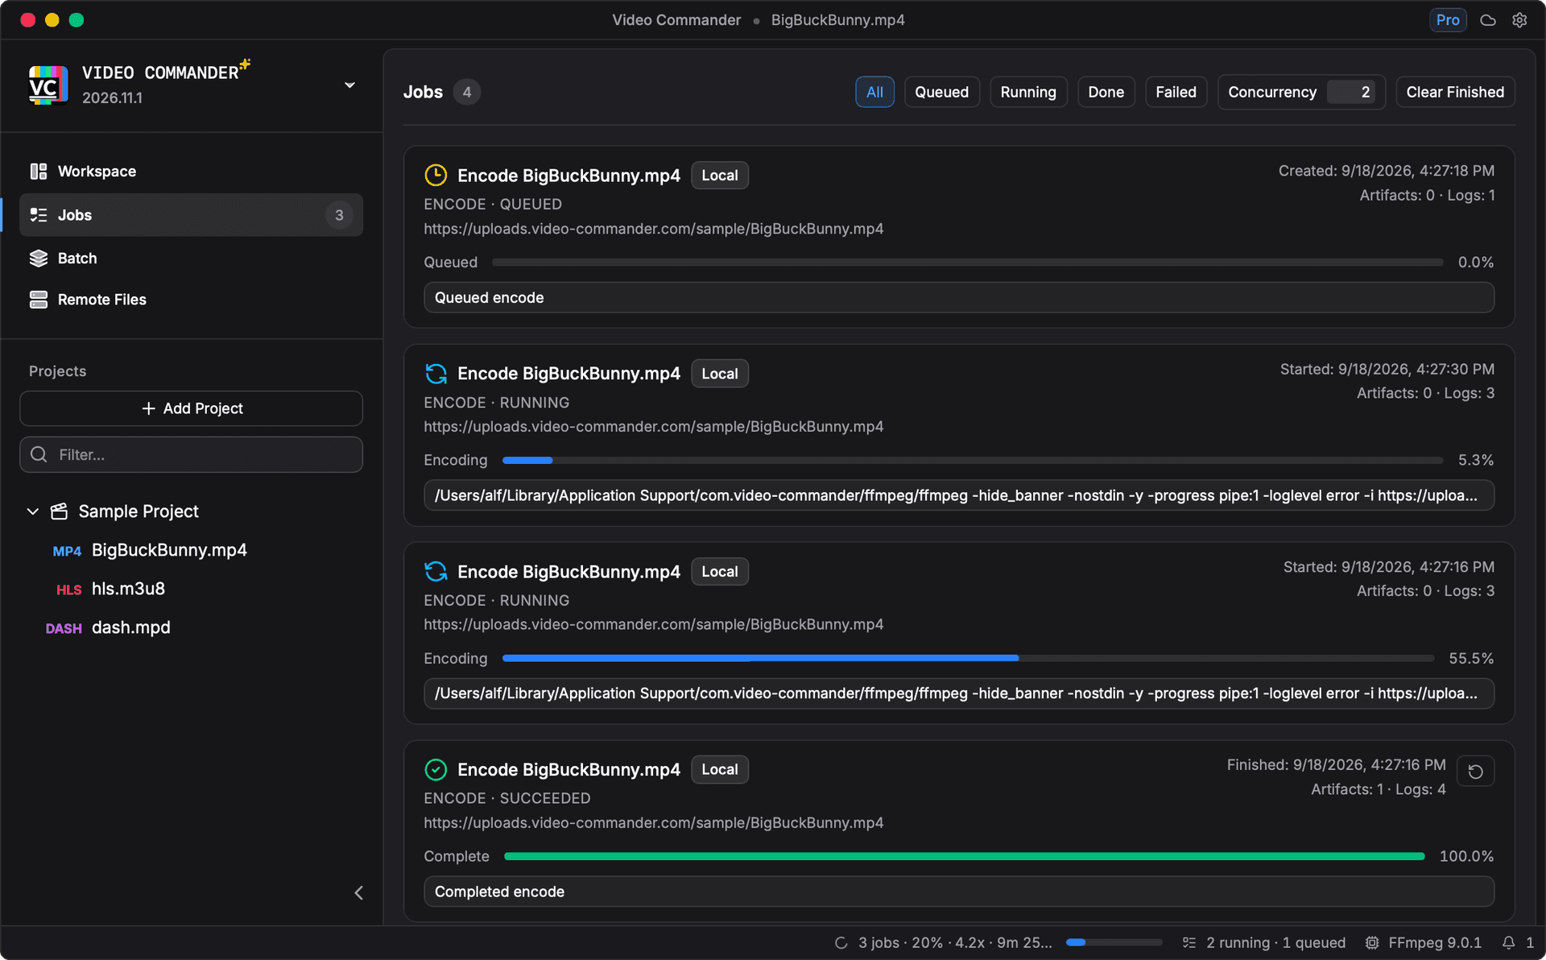Click the 55.5% encoding progress bar
The image size is (1546, 960).
(x=968, y=658)
